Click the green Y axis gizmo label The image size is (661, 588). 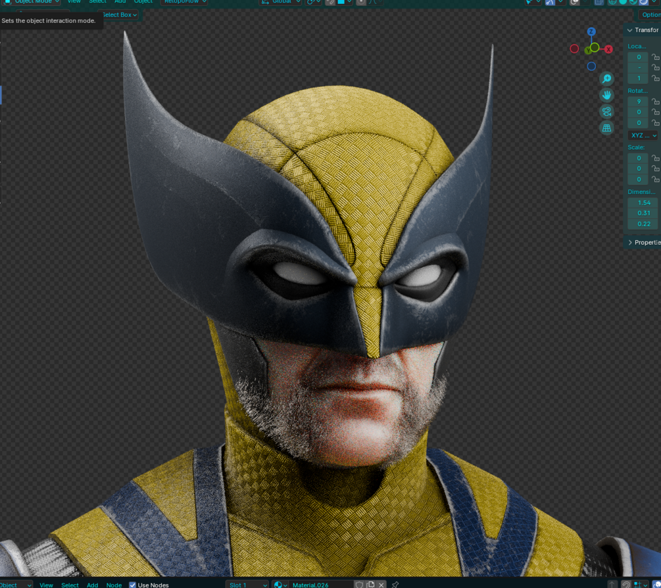(588, 51)
